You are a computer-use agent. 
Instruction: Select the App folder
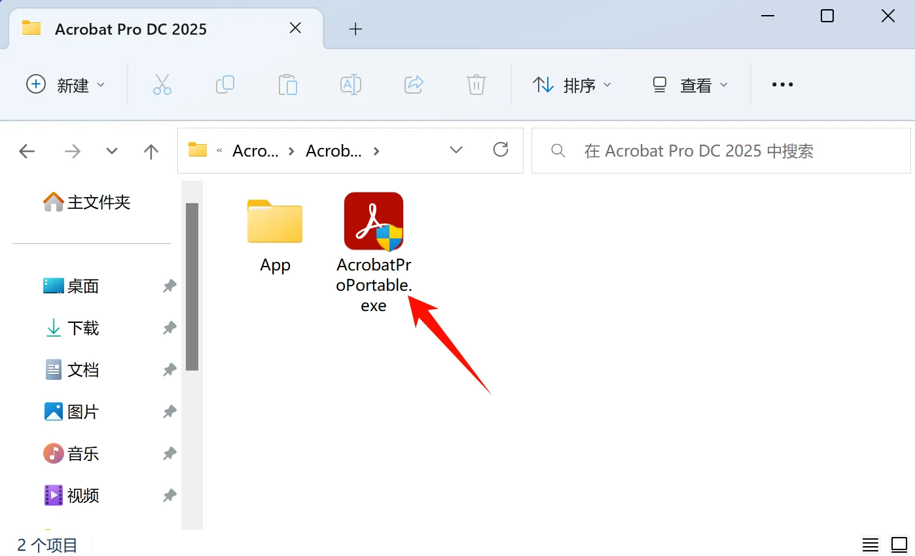275,236
